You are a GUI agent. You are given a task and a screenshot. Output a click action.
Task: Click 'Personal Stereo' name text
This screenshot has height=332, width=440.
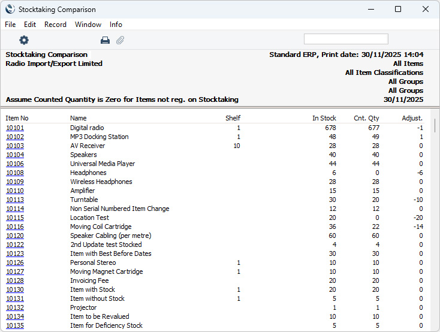point(93,262)
